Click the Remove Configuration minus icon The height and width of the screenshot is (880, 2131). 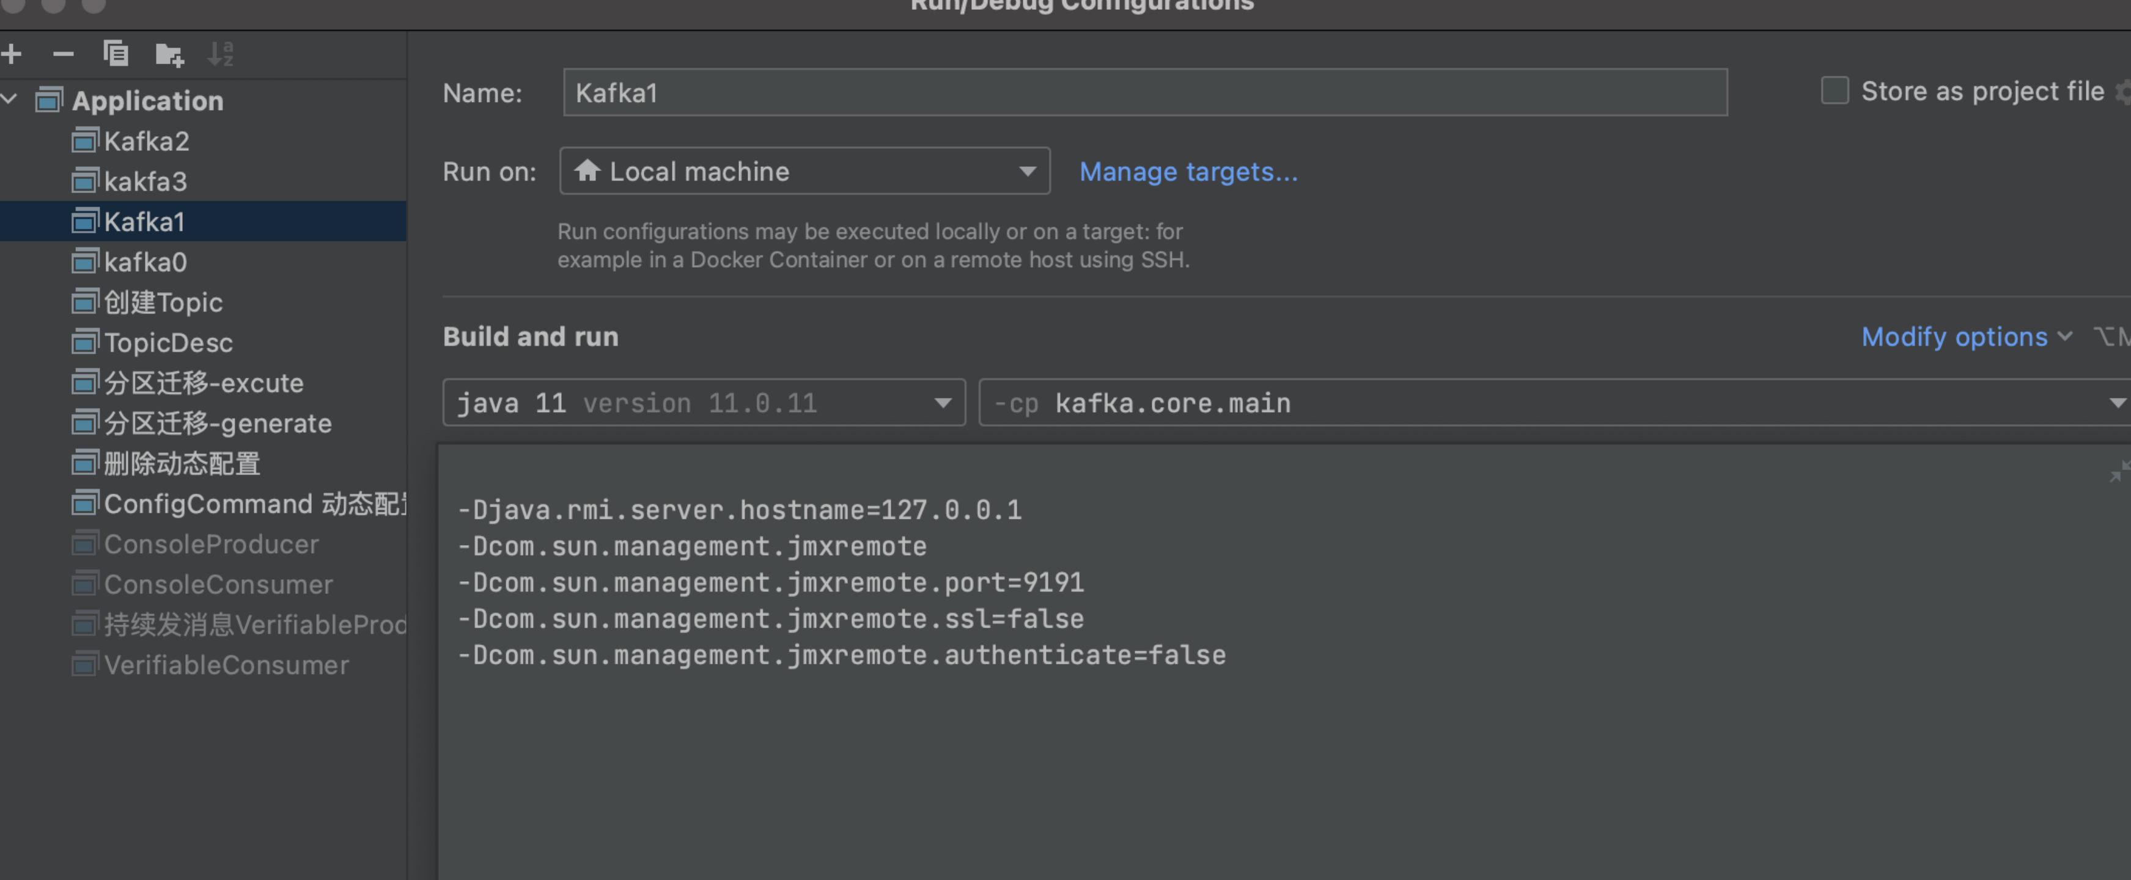(x=63, y=54)
